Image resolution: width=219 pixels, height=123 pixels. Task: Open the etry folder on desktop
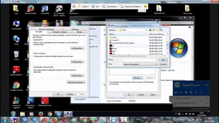tap(16, 10)
